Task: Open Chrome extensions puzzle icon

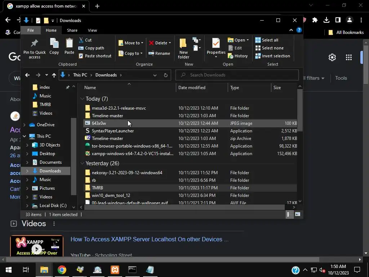Action: (315, 20)
